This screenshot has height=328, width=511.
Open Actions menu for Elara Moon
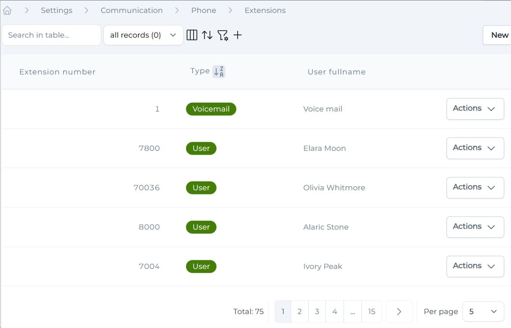475,148
